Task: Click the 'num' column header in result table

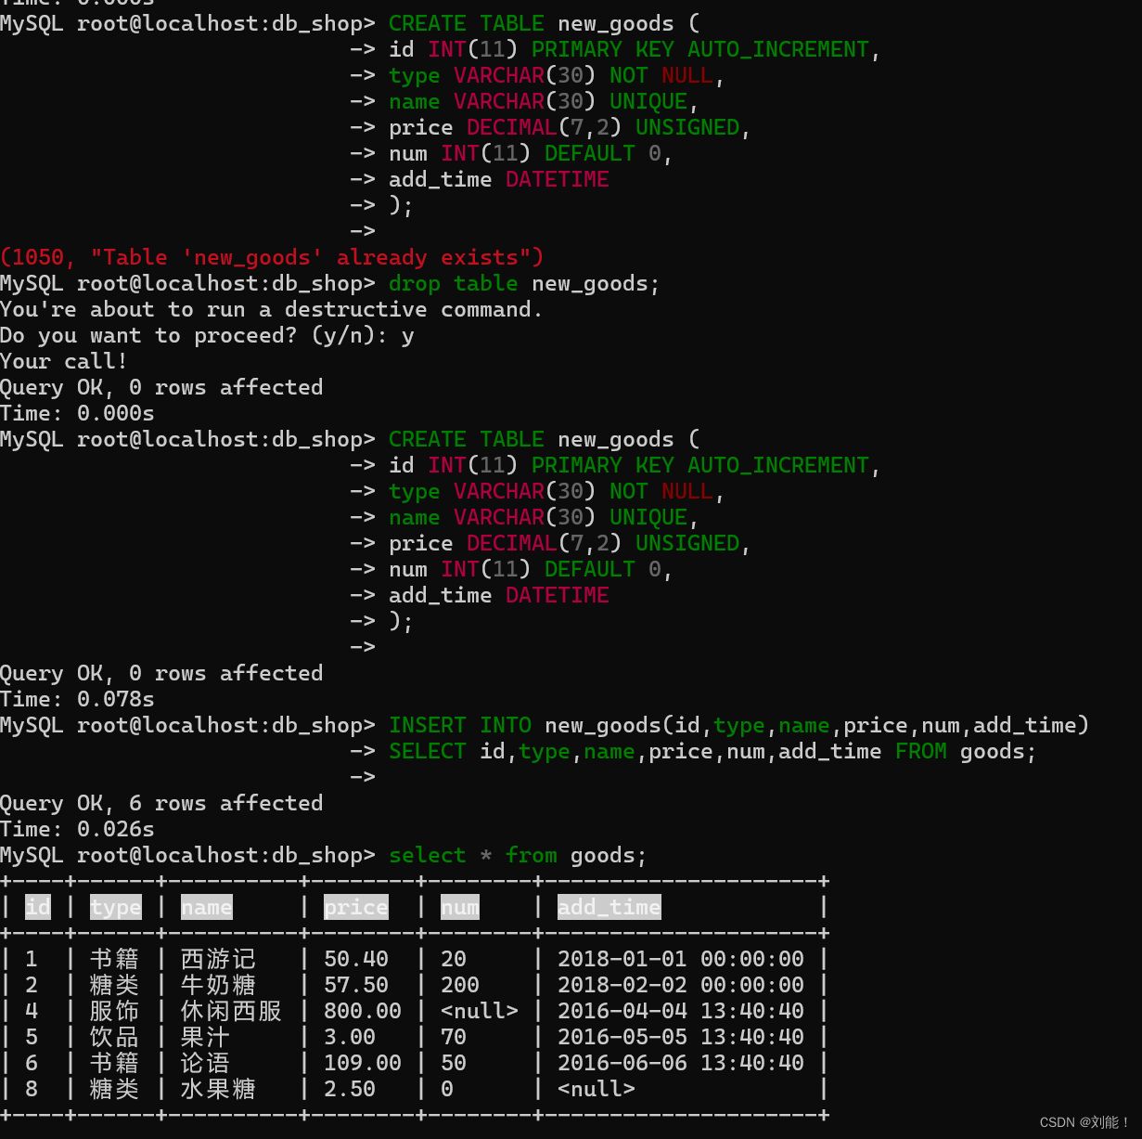Action: [460, 907]
